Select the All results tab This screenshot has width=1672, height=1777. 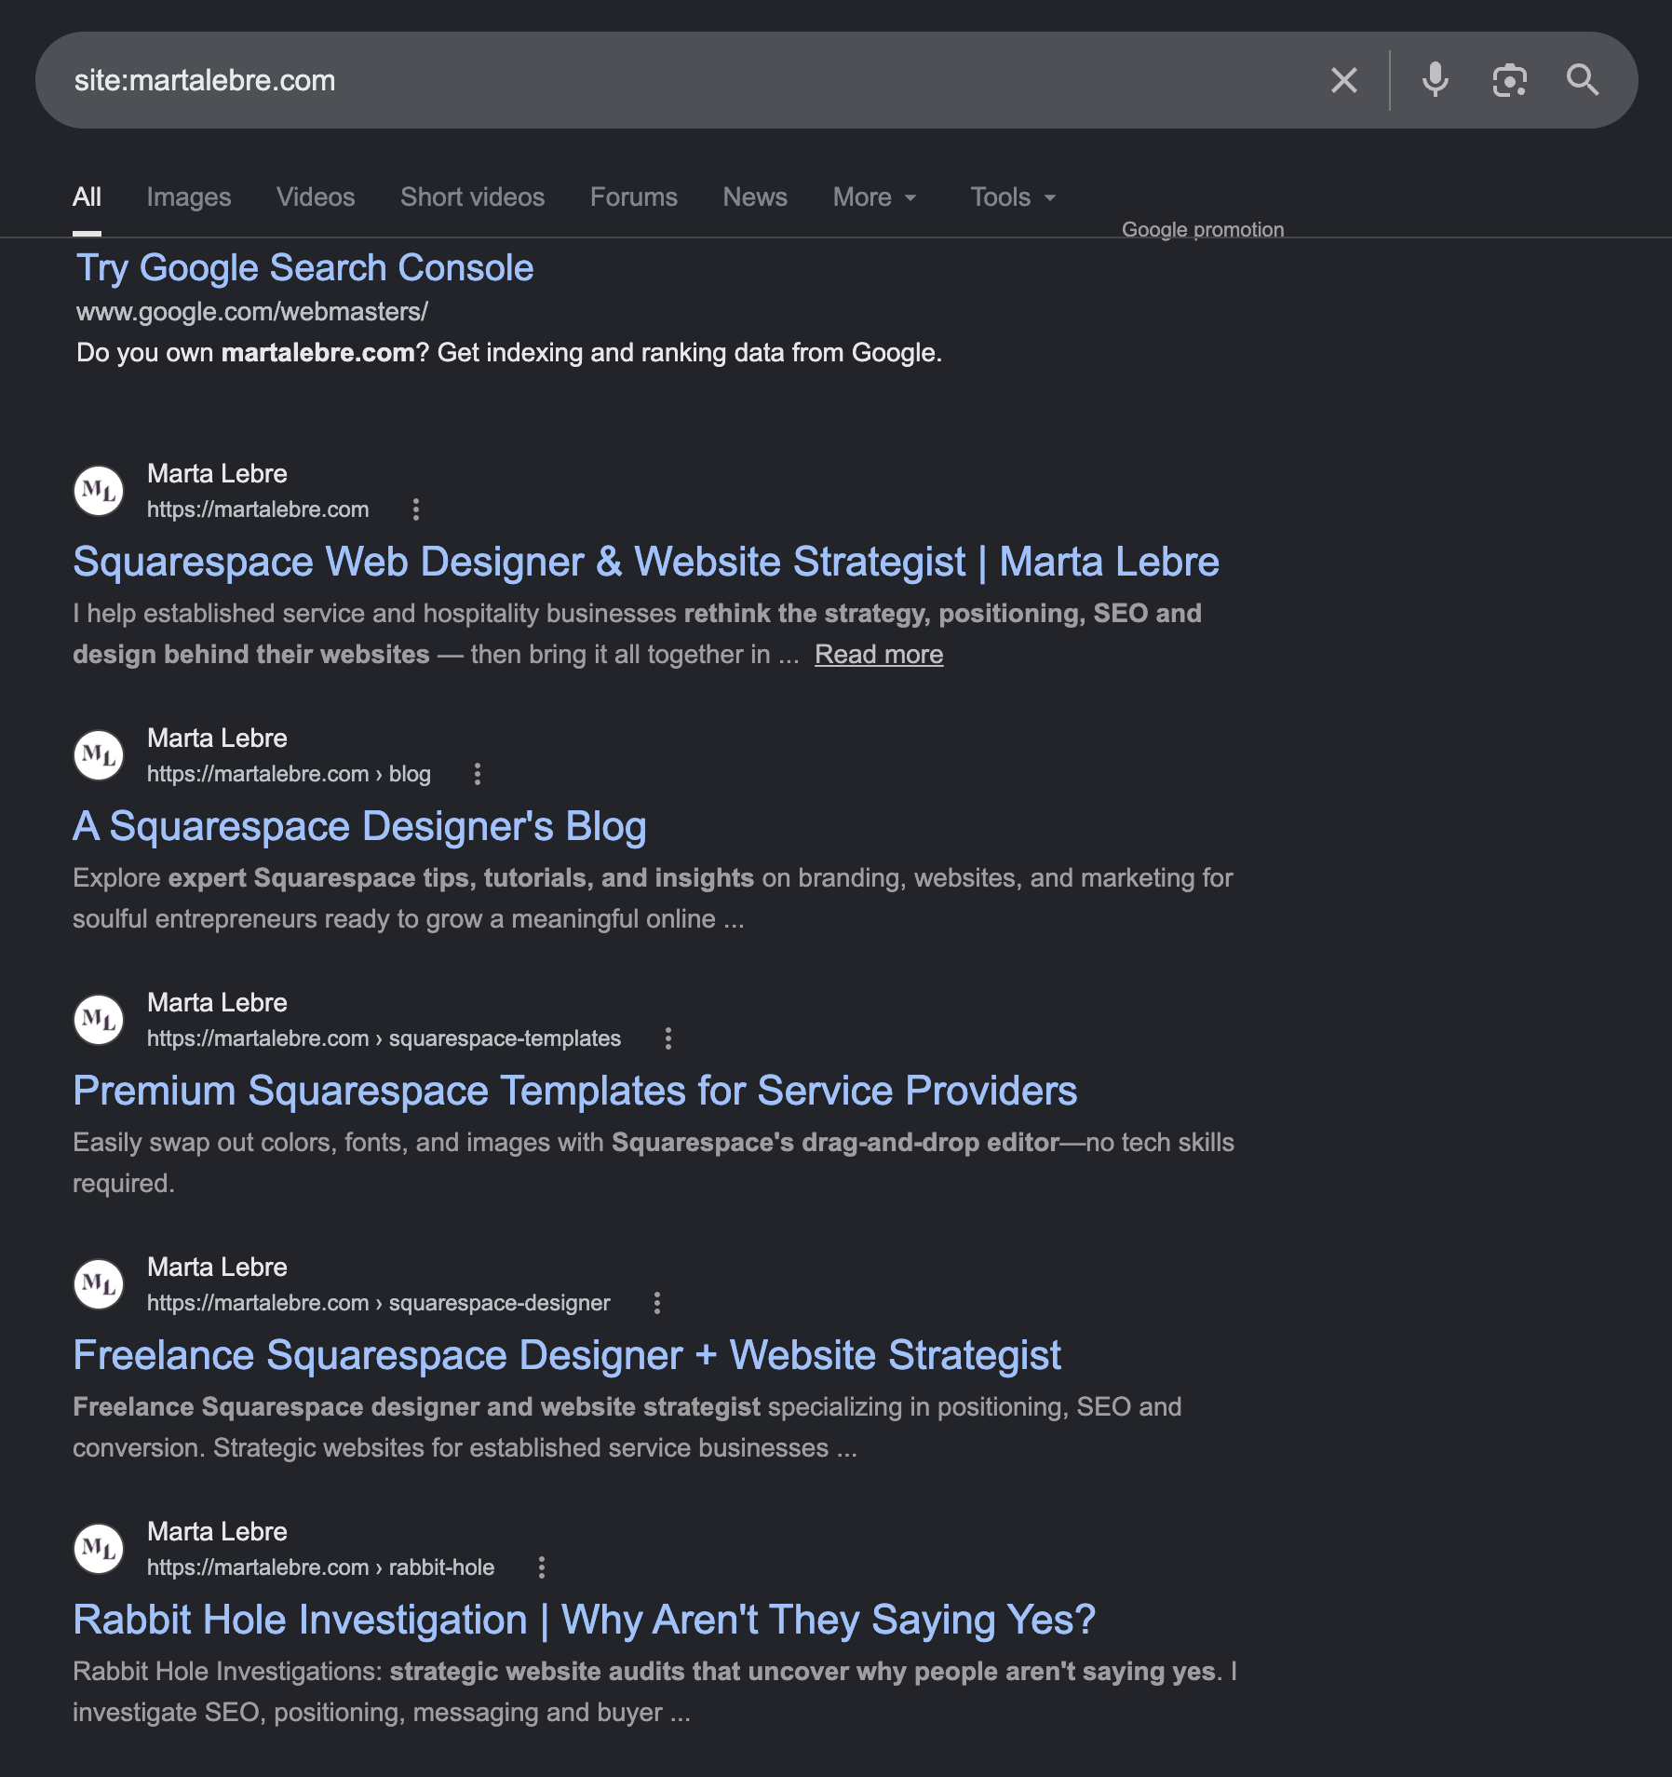pos(87,197)
